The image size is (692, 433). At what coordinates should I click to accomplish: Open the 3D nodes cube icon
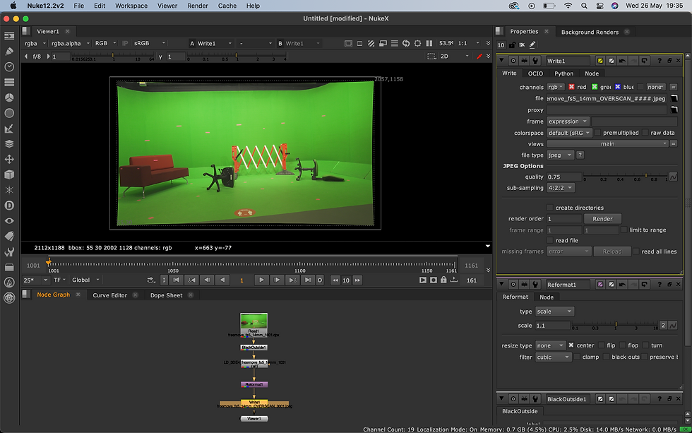point(9,174)
